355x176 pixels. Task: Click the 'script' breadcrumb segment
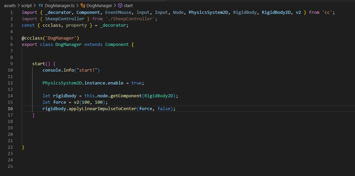26,5
